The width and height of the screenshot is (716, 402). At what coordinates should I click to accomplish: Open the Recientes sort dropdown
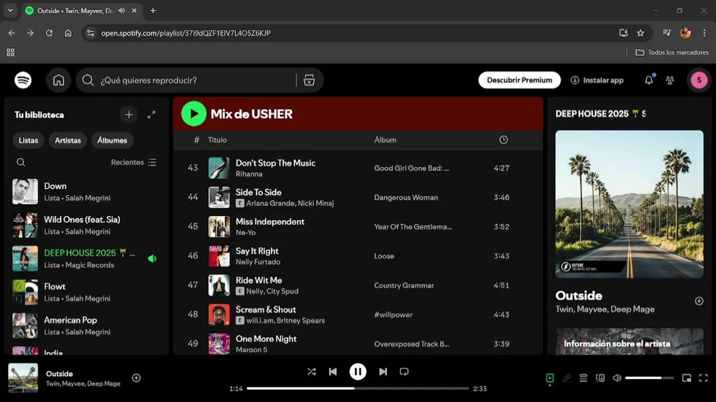[133, 162]
